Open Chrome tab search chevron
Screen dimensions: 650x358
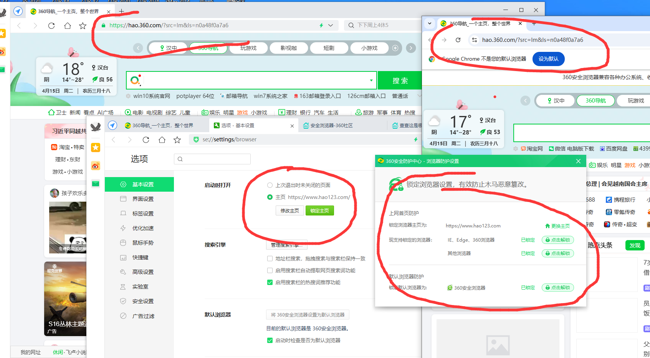pyautogui.click(x=430, y=23)
